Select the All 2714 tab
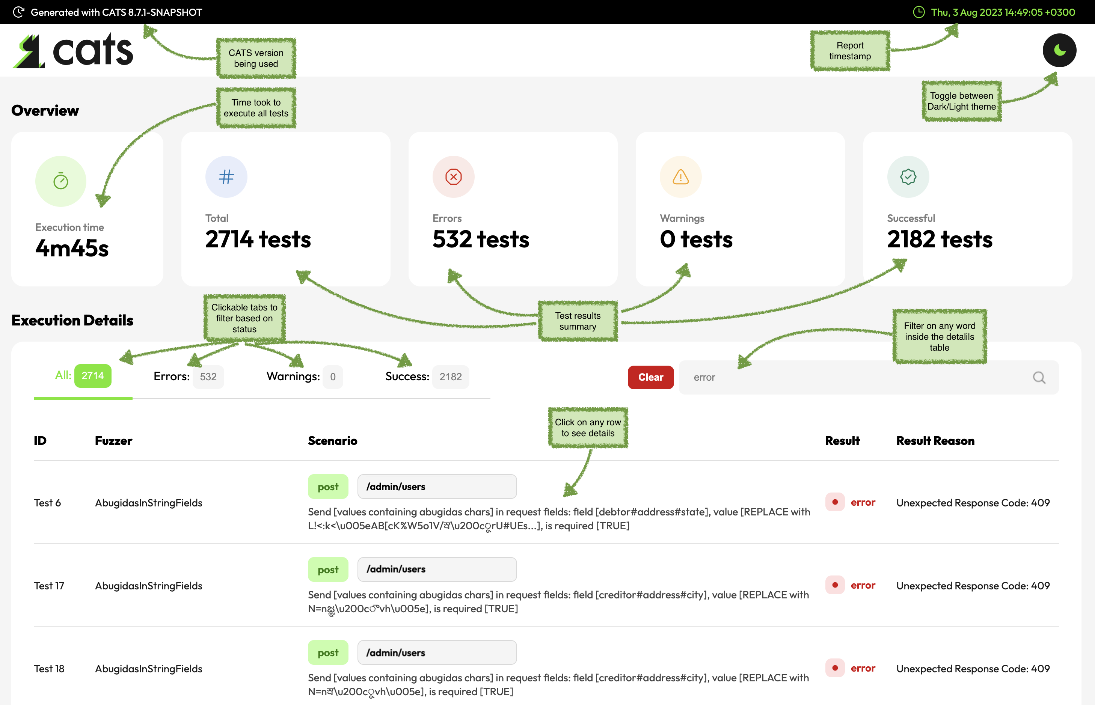Screen dimensions: 1095x705 (83, 376)
